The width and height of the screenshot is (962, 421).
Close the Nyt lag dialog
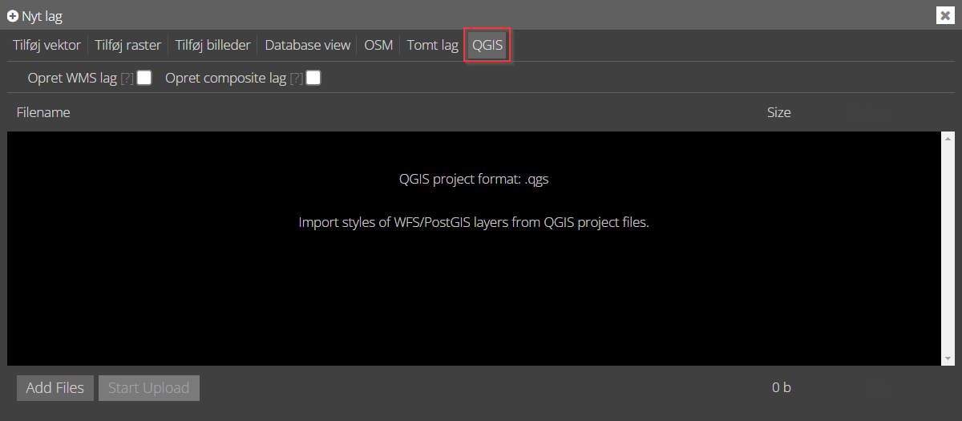[x=945, y=15]
